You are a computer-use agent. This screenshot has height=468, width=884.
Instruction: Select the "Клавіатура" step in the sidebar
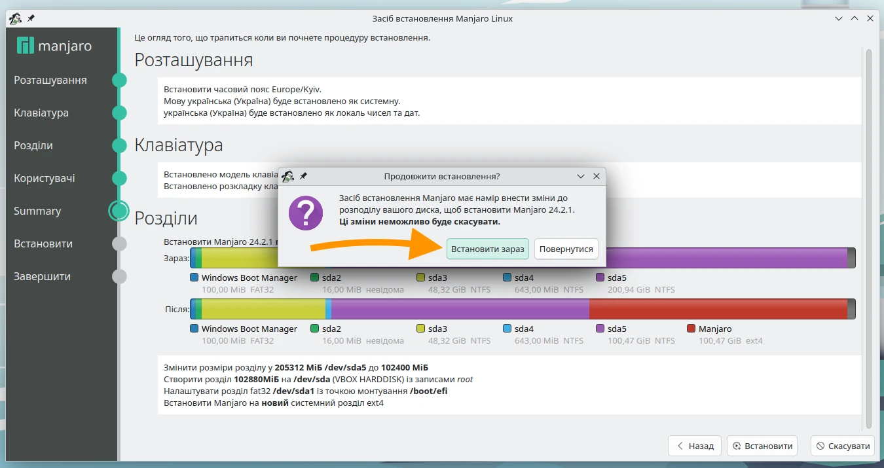[x=41, y=113]
